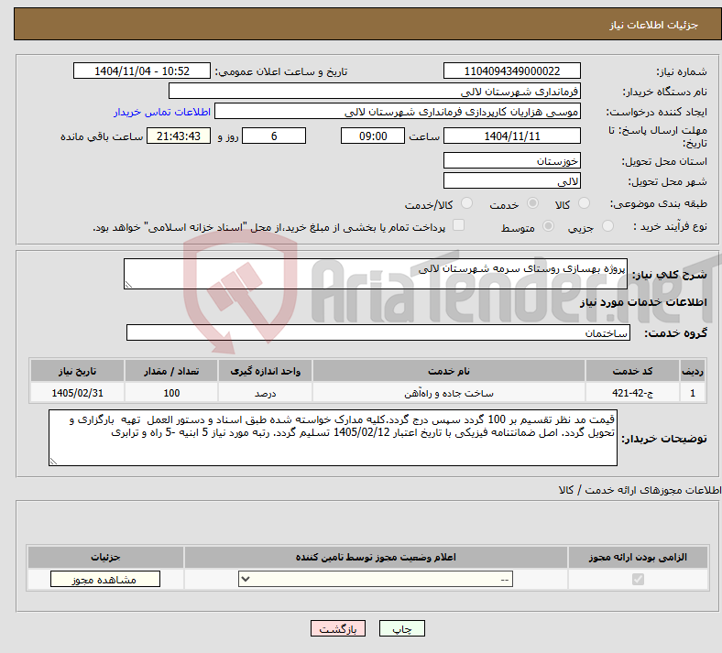This screenshot has height=653, width=722.
Task: Open the license status dropdown
Action: [x=376, y=579]
